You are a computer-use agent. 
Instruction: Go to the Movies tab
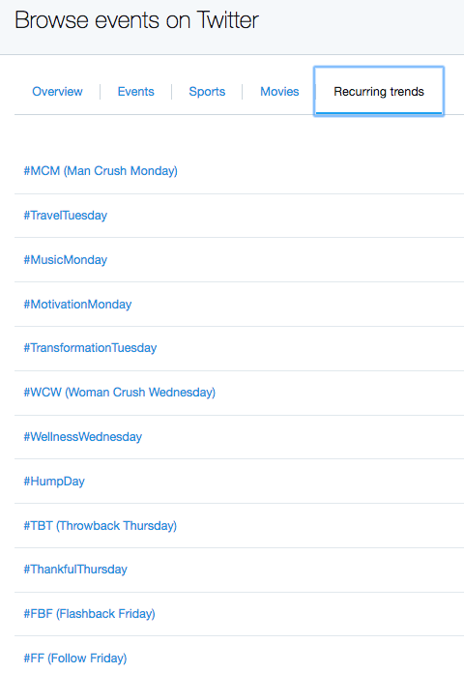tap(279, 92)
